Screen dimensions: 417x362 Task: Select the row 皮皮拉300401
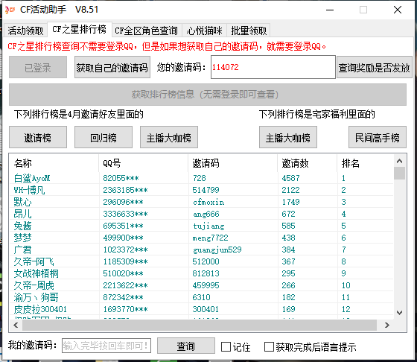click(x=201, y=309)
